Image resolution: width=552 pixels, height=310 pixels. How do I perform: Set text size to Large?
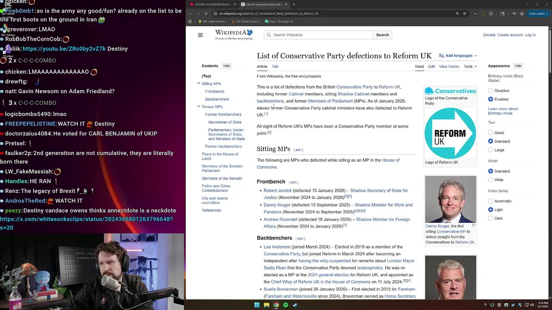tap(490, 150)
